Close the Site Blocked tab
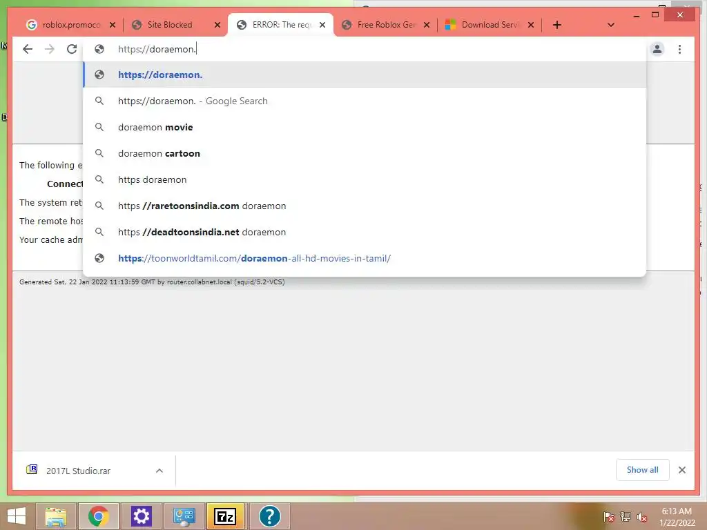Screen dimensions: 707x530 (217, 25)
